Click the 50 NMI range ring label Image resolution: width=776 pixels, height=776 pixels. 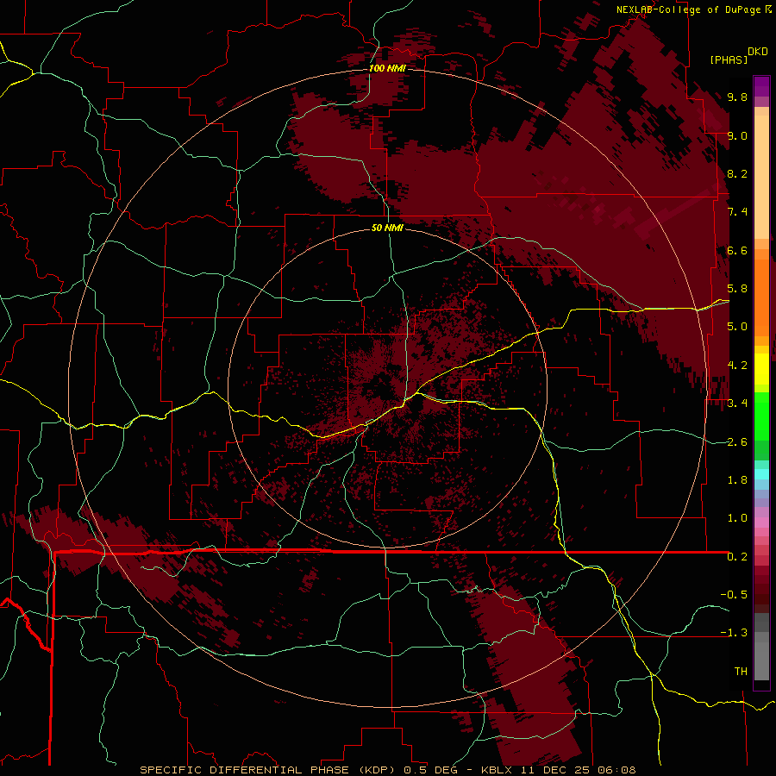pyautogui.click(x=387, y=228)
